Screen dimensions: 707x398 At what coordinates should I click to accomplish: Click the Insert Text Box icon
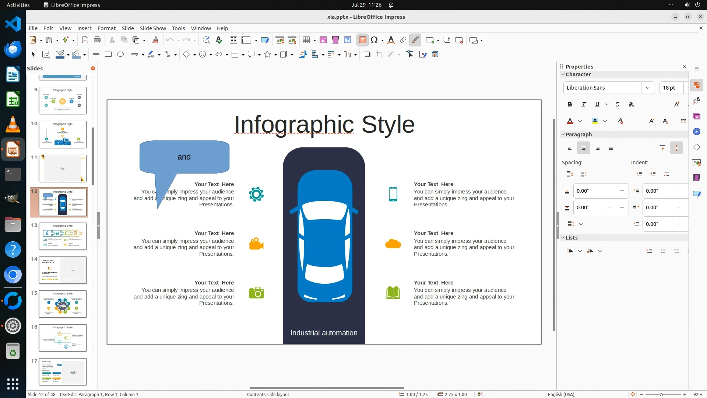[362, 40]
